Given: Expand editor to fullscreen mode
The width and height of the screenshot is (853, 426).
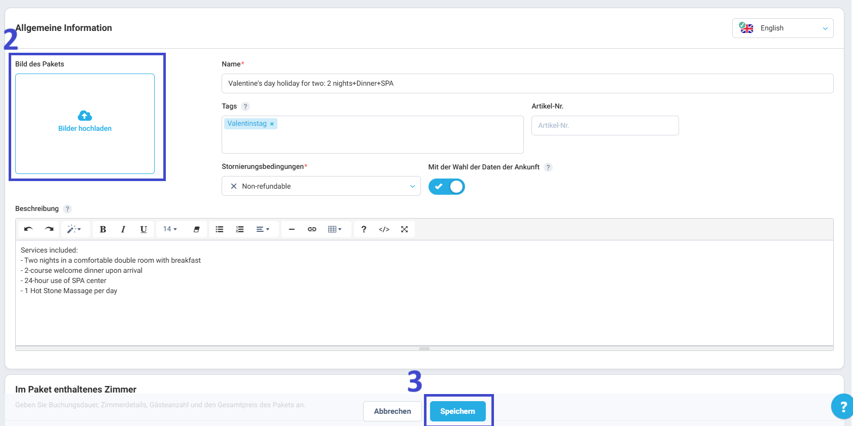Looking at the screenshot, I should (x=404, y=229).
